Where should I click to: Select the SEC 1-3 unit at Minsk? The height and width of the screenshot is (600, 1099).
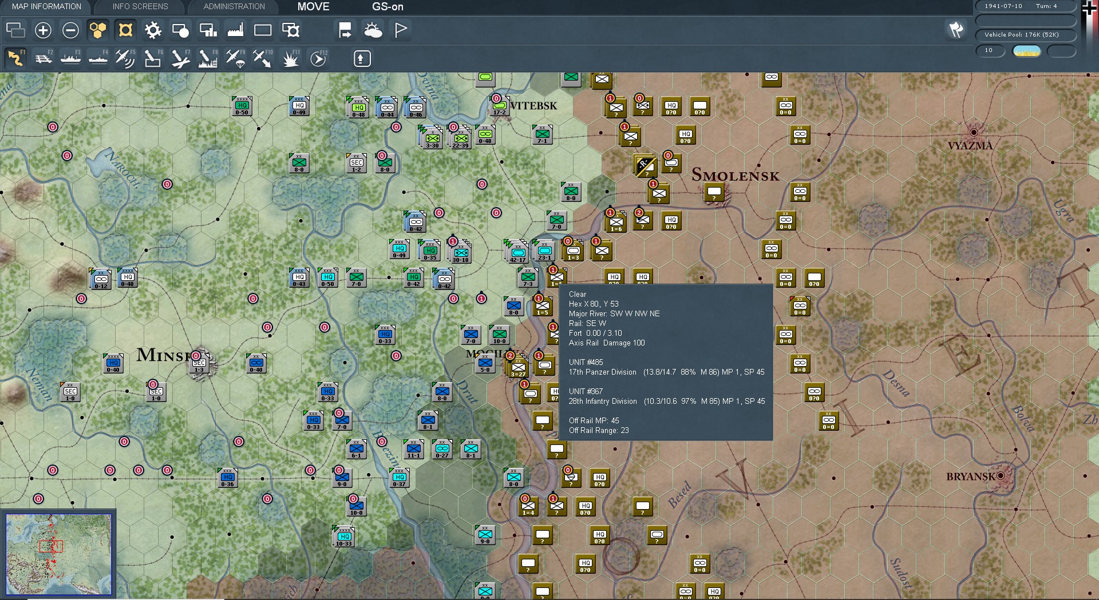pyautogui.click(x=199, y=364)
